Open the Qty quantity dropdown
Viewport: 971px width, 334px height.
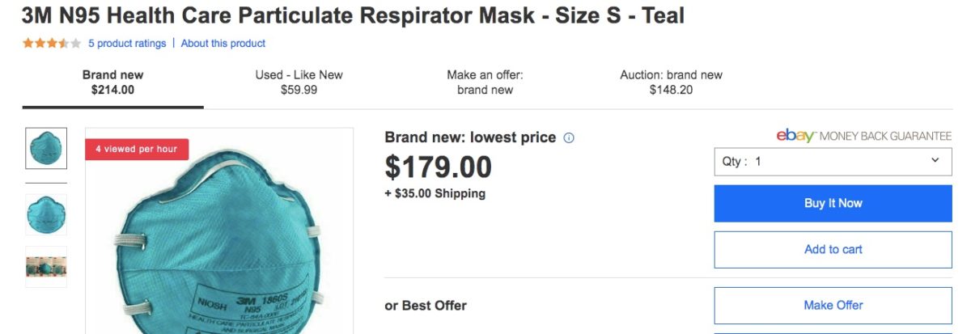pos(833,161)
